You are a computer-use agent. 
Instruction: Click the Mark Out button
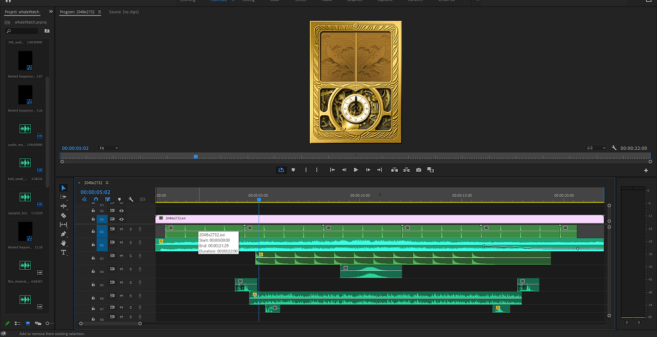[x=317, y=170]
